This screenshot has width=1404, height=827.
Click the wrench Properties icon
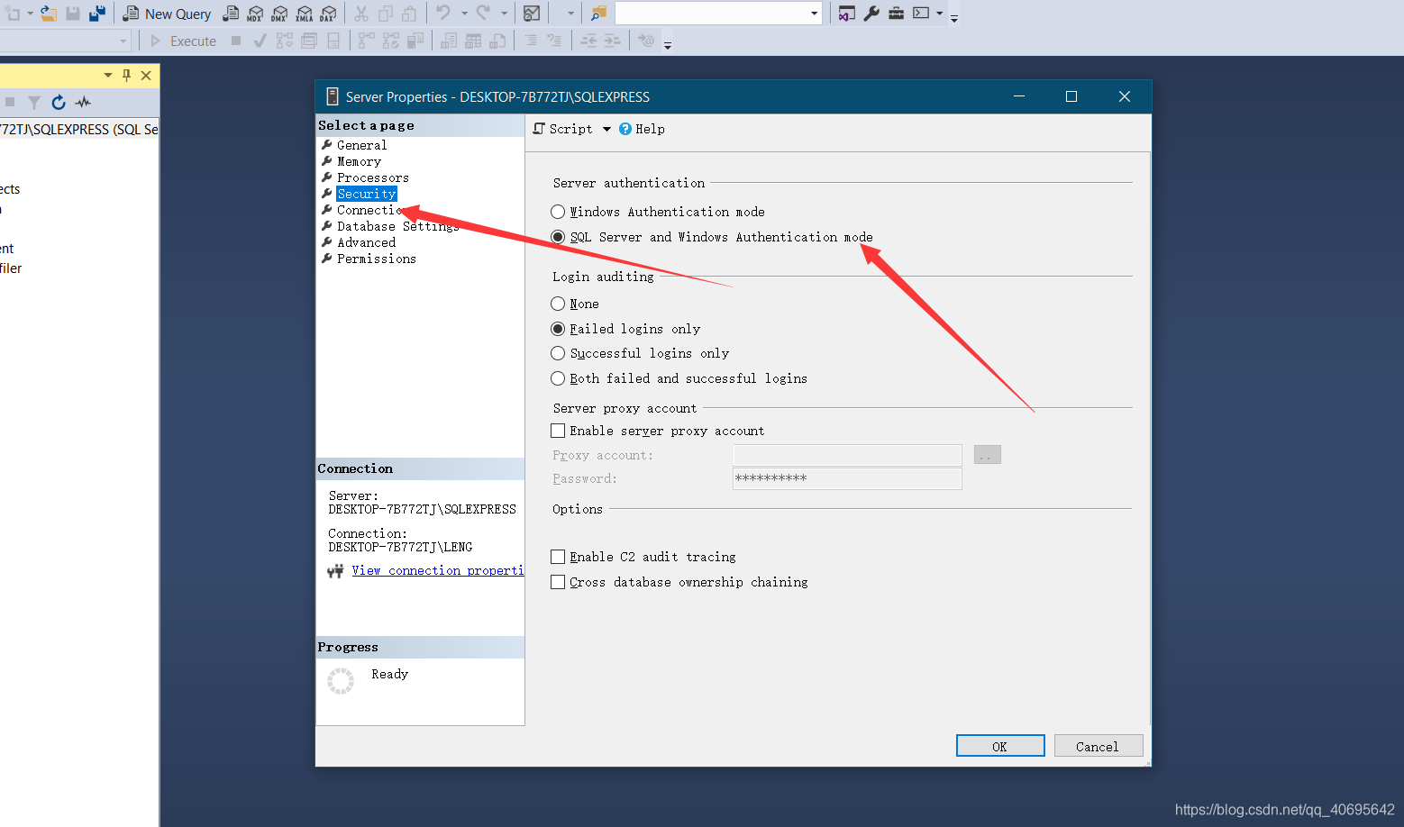[871, 14]
